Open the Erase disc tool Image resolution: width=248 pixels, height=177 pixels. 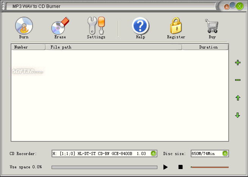click(x=60, y=26)
